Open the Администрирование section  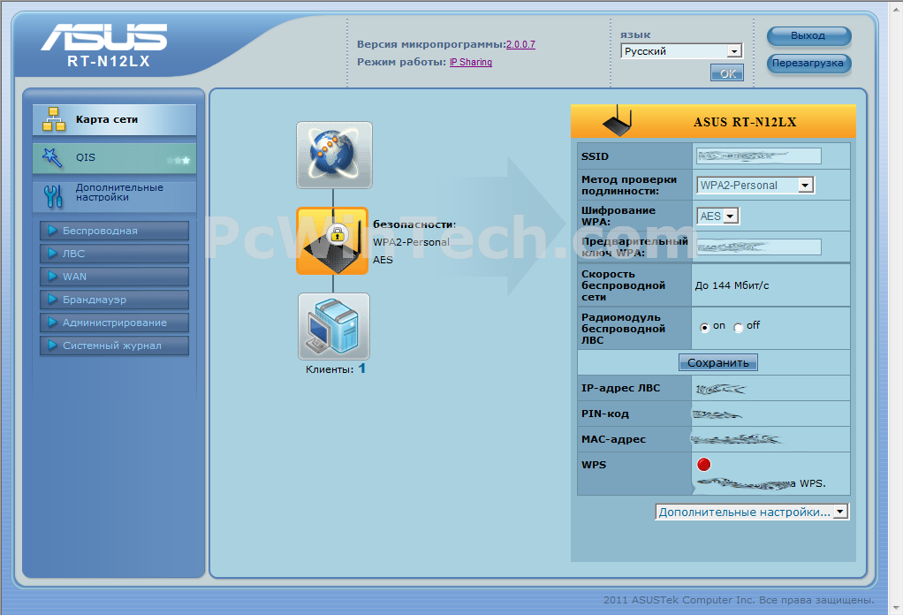(x=115, y=323)
